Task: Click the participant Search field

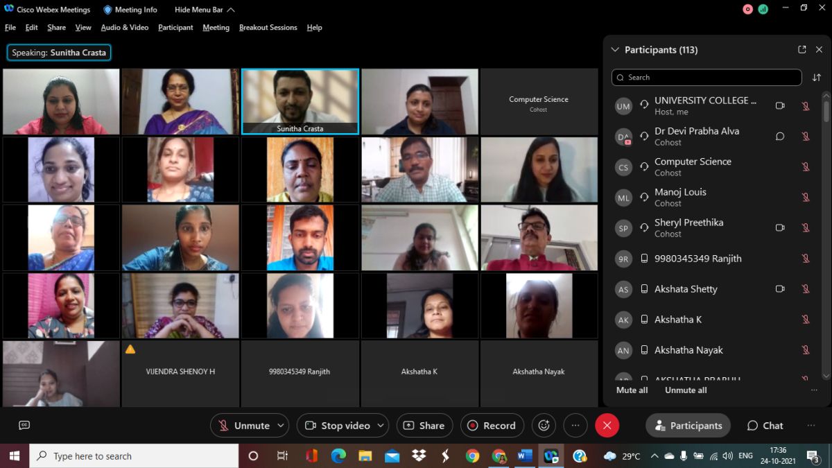Action: tap(706, 78)
